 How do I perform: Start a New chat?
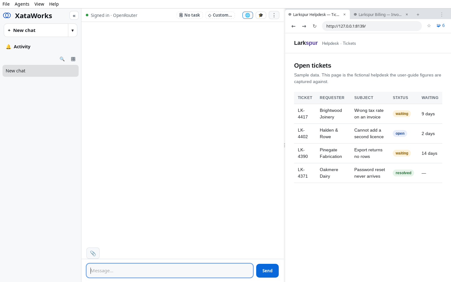tap(36, 30)
